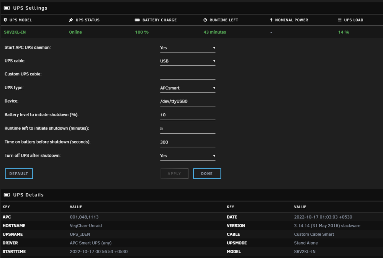Click the shield icon next to UPS MODEL

[x=5, y=20]
